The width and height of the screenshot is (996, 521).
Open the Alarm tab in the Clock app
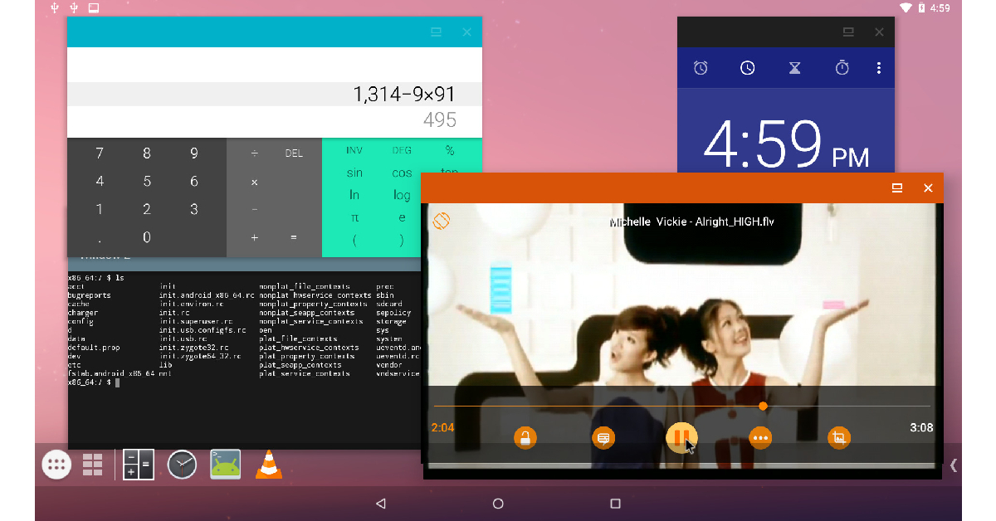[x=700, y=68]
